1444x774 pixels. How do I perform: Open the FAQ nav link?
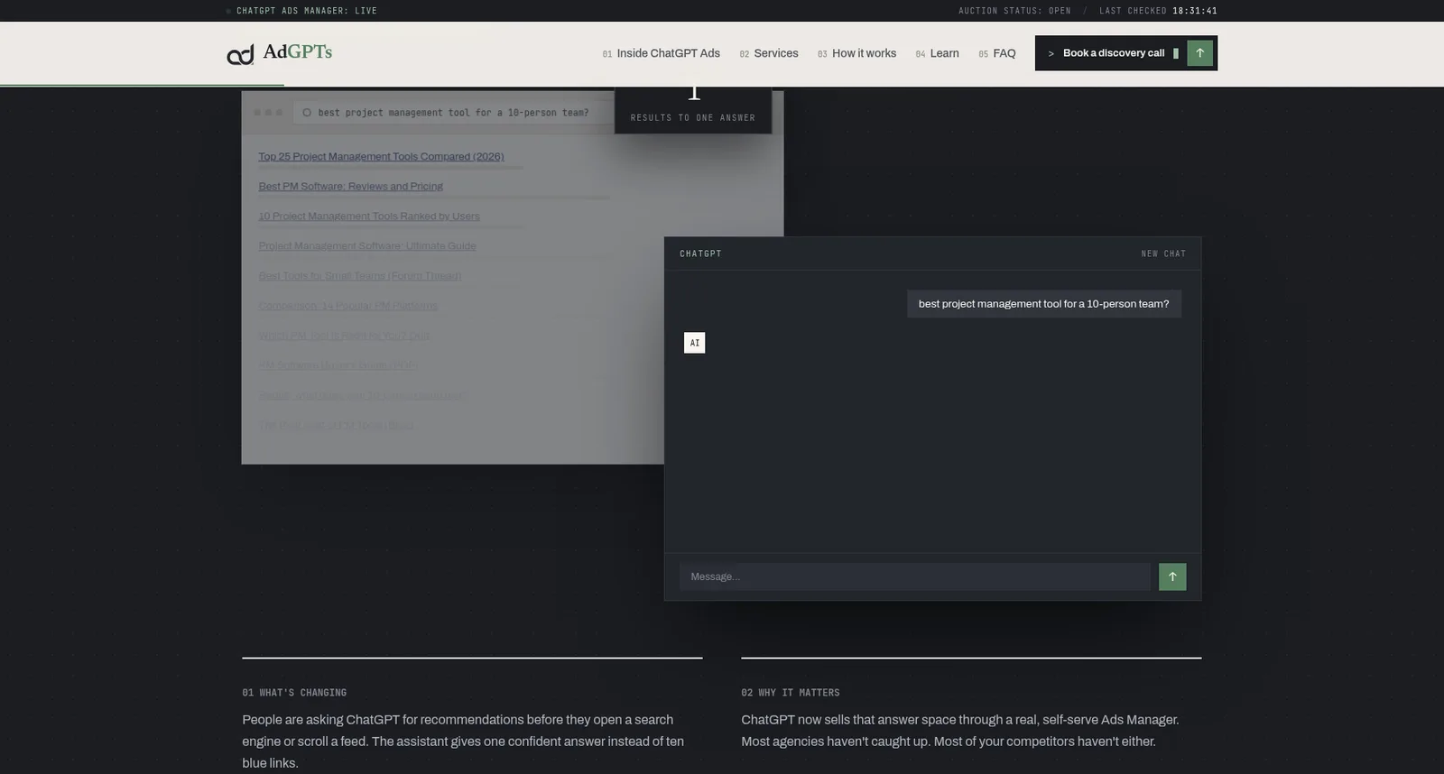(997, 53)
